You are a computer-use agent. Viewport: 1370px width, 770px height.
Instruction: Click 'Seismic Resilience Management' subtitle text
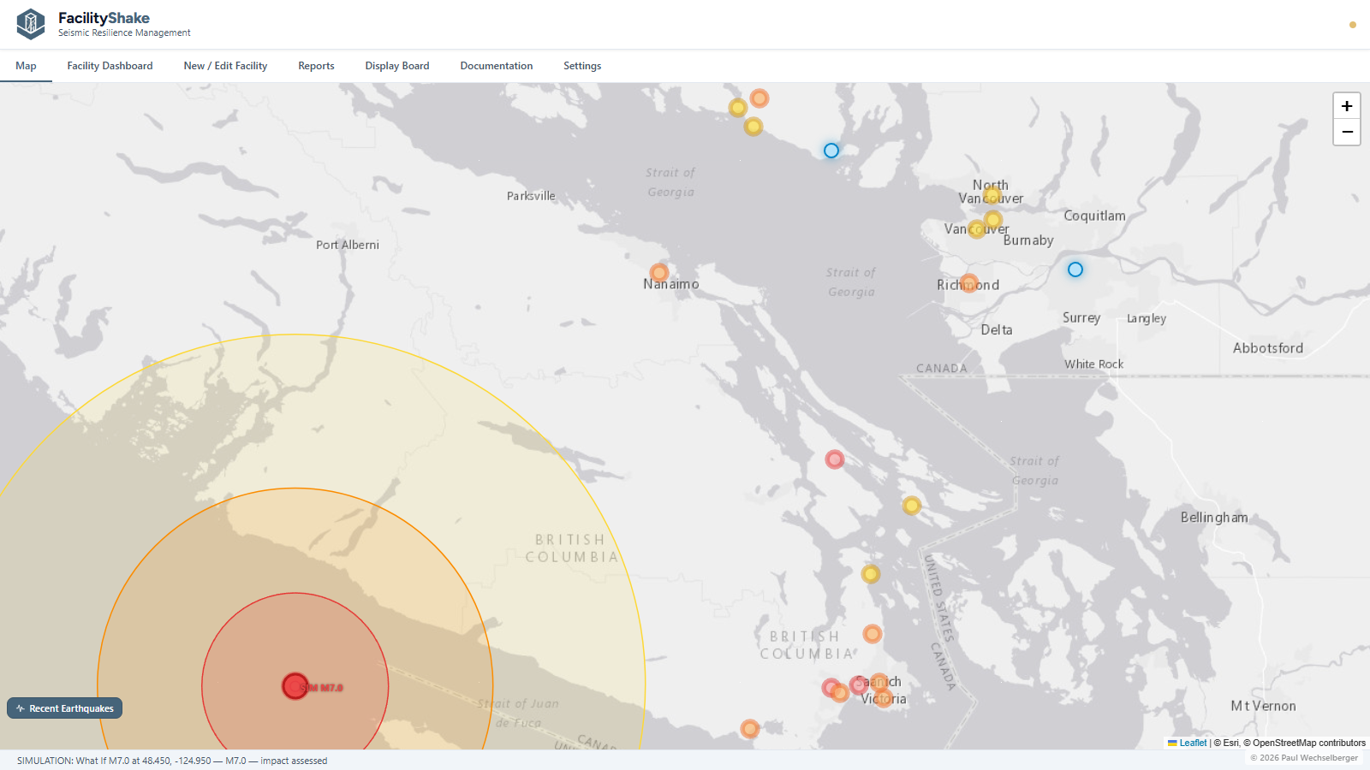pyautogui.click(x=124, y=33)
